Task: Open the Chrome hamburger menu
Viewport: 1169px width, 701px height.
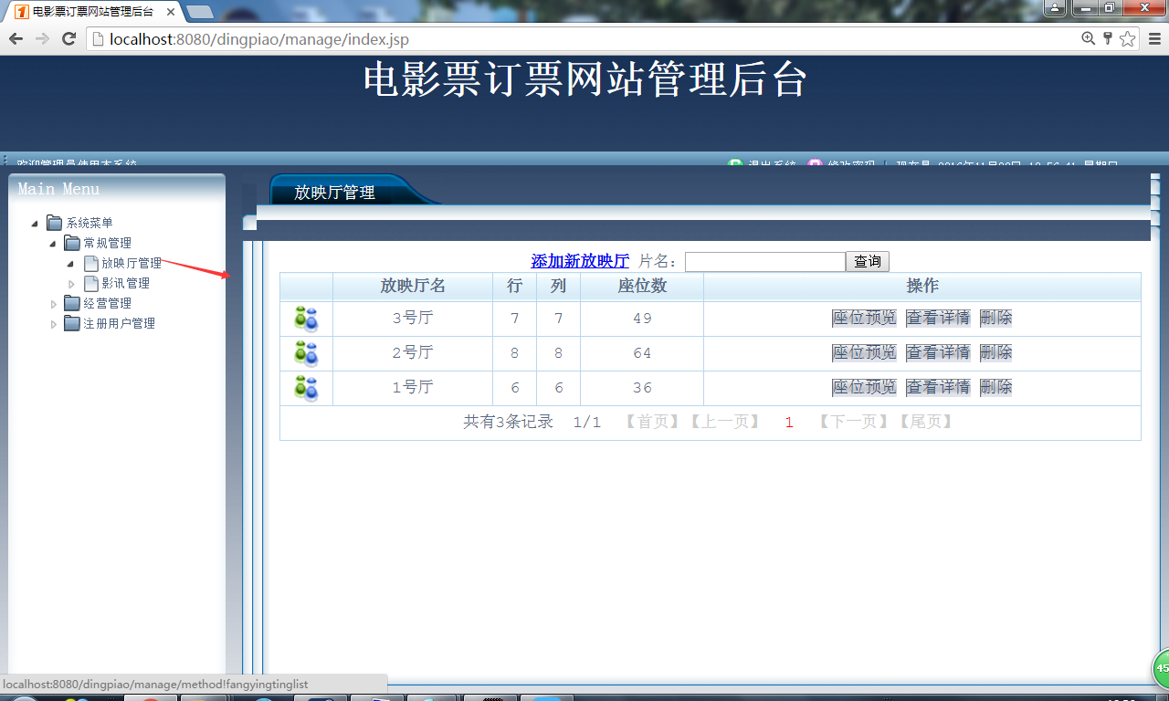Action: 1154,38
